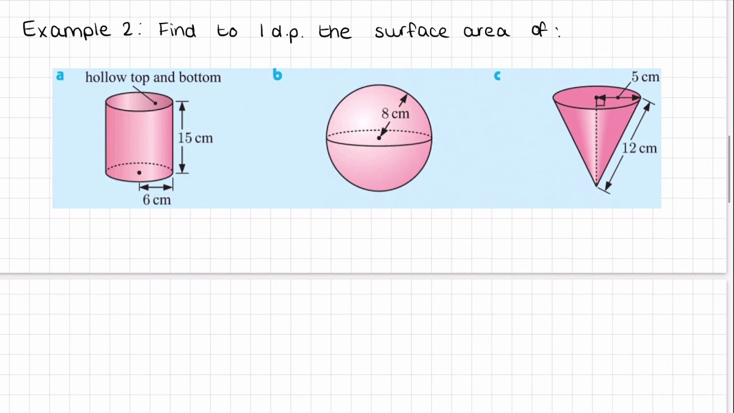Click the blue part label 'a'
The height and width of the screenshot is (413, 734).
click(60, 76)
